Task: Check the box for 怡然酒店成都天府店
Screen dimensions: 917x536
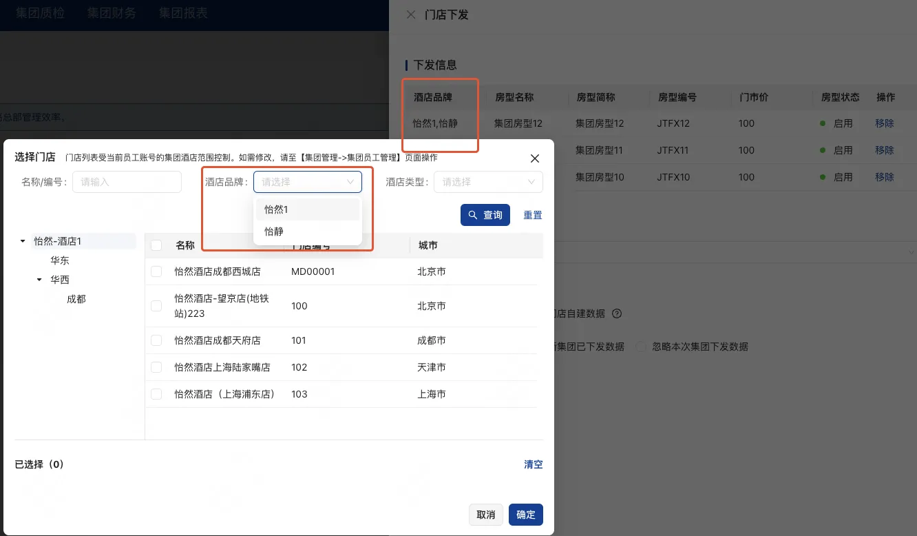Action: 156,340
